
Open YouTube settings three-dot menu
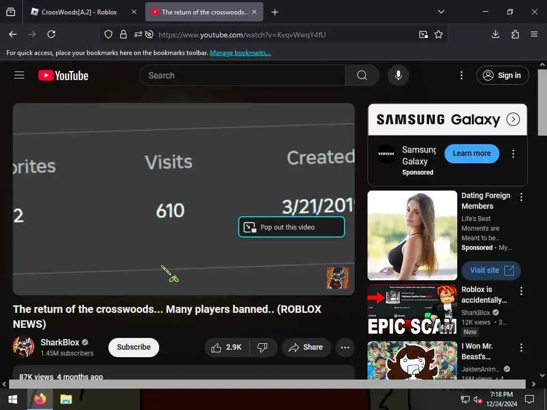[461, 75]
